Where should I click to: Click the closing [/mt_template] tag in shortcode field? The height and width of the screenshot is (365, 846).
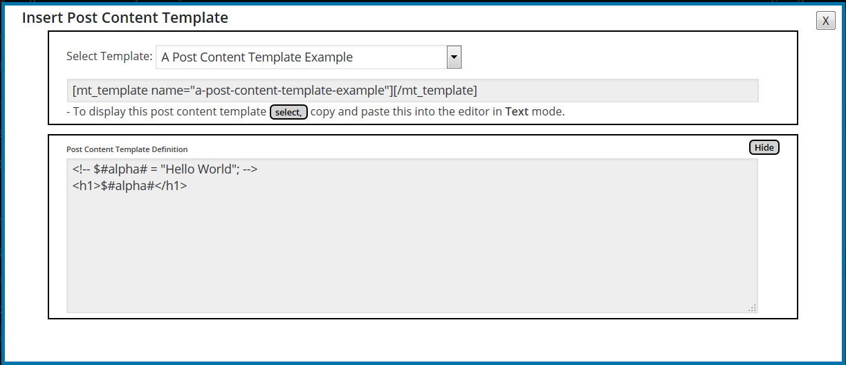click(x=435, y=91)
